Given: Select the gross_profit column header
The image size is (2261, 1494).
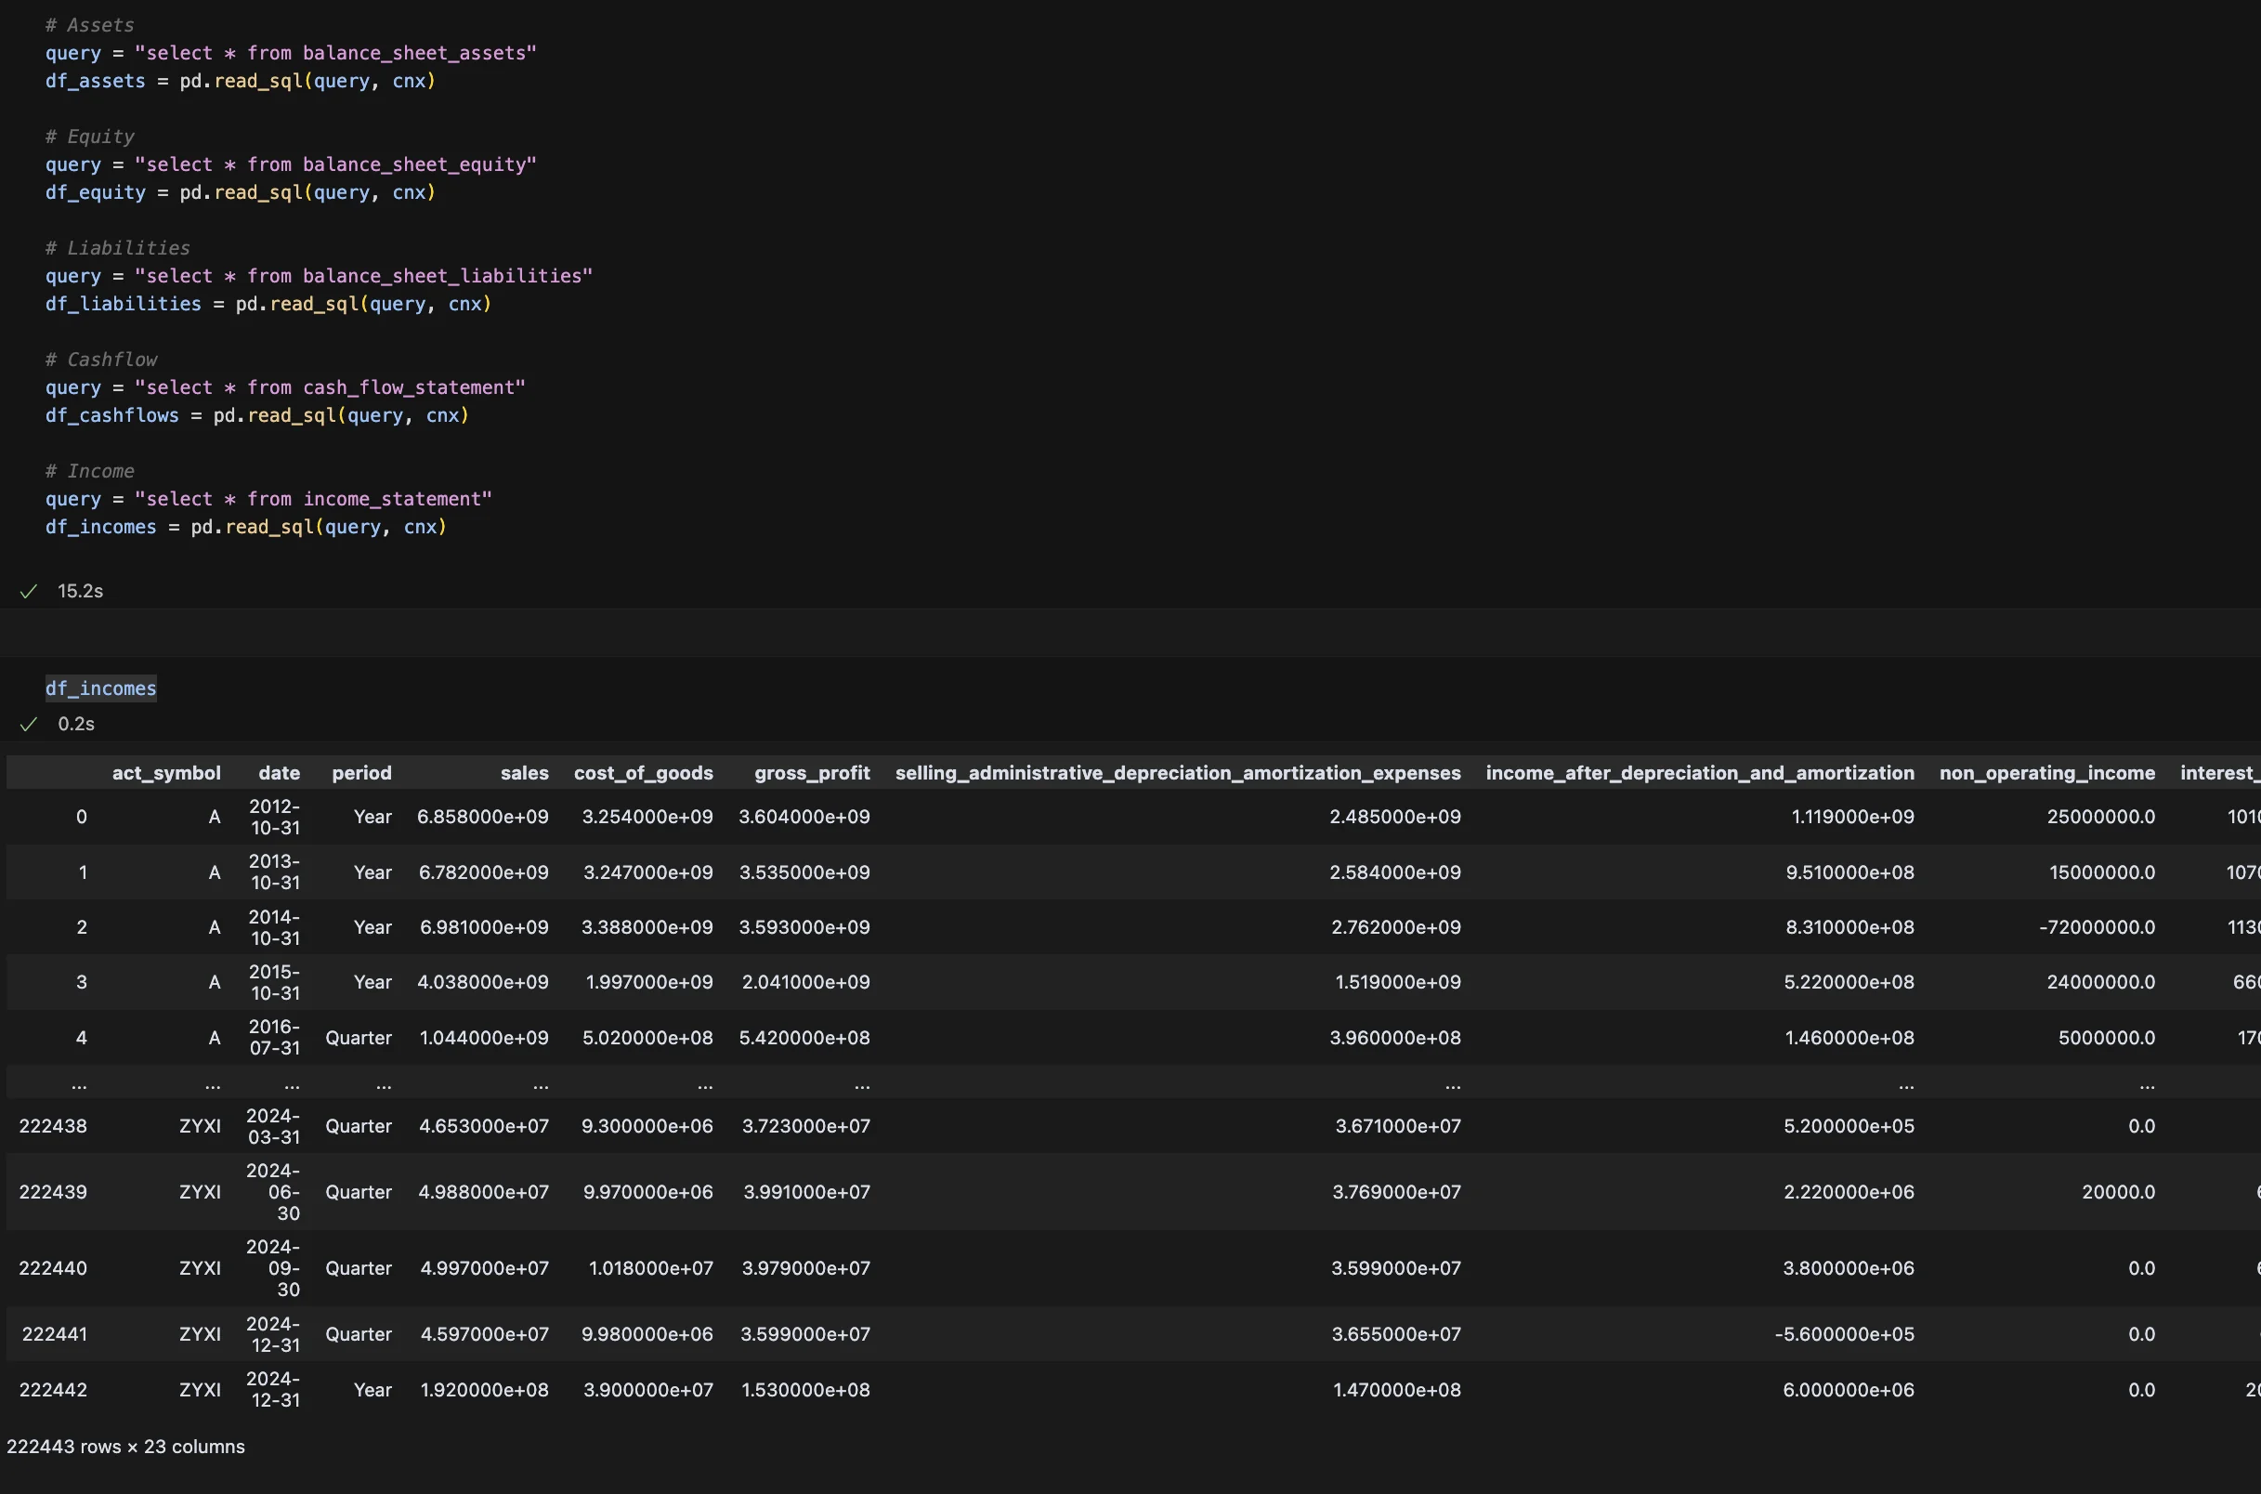Looking at the screenshot, I should (x=812, y=773).
